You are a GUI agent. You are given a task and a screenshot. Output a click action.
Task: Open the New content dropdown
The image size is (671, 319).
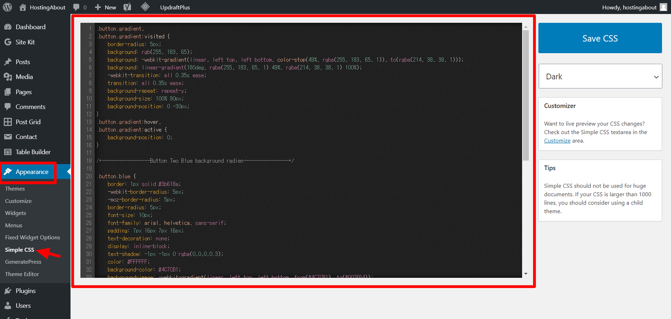pos(106,7)
